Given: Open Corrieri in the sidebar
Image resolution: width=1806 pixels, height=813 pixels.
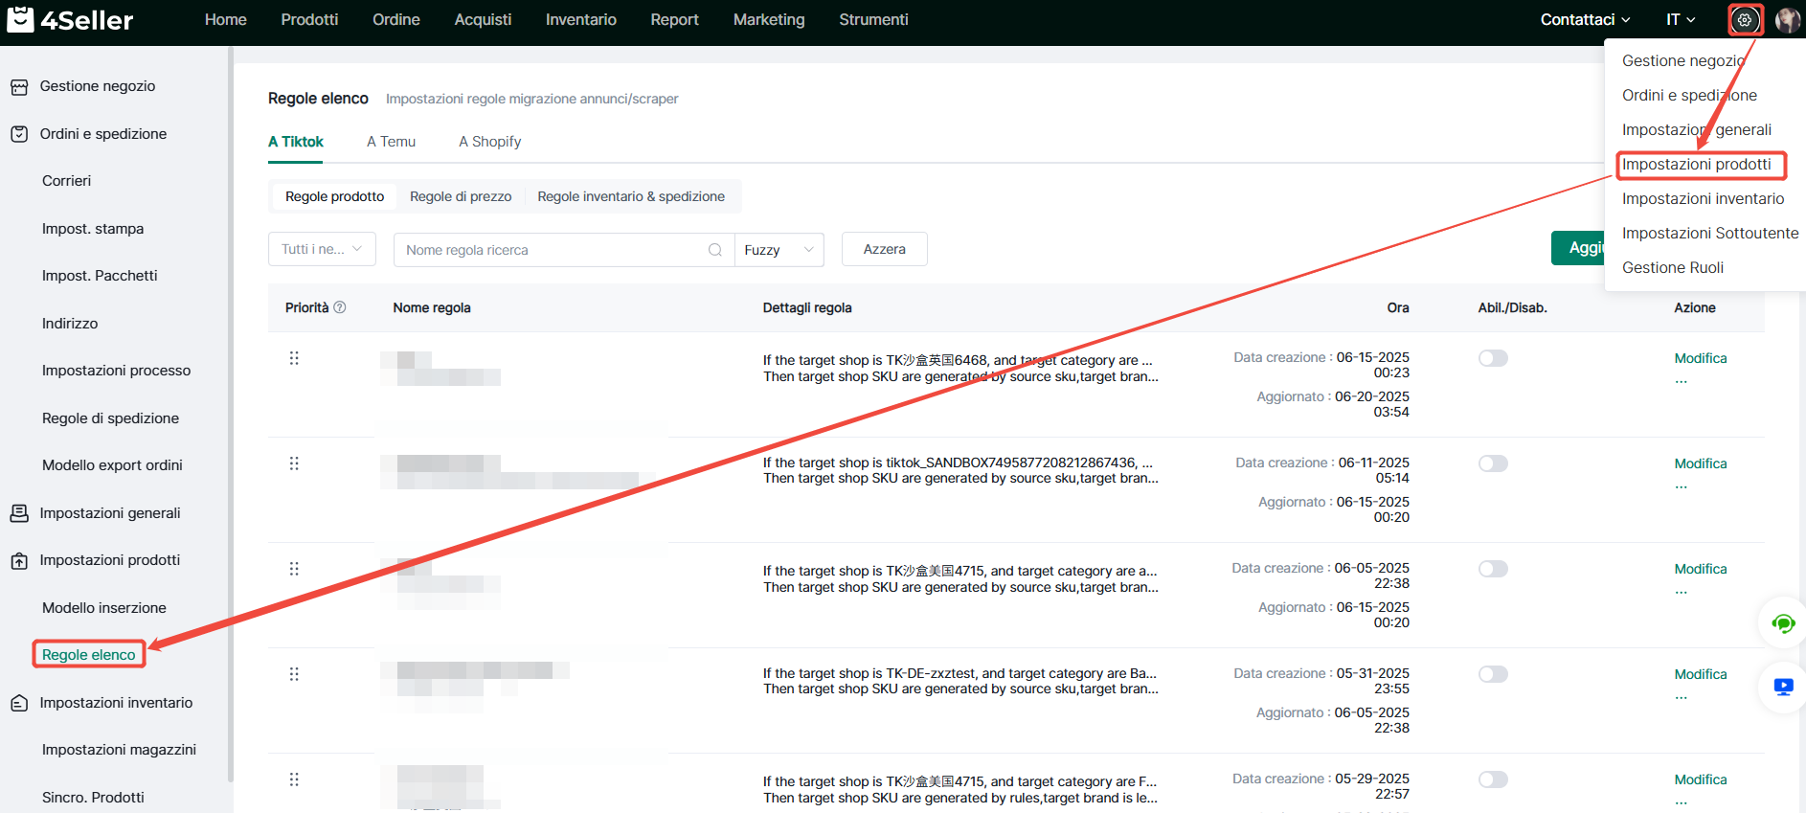Looking at the screenshot, I should (x=67, y=181).
